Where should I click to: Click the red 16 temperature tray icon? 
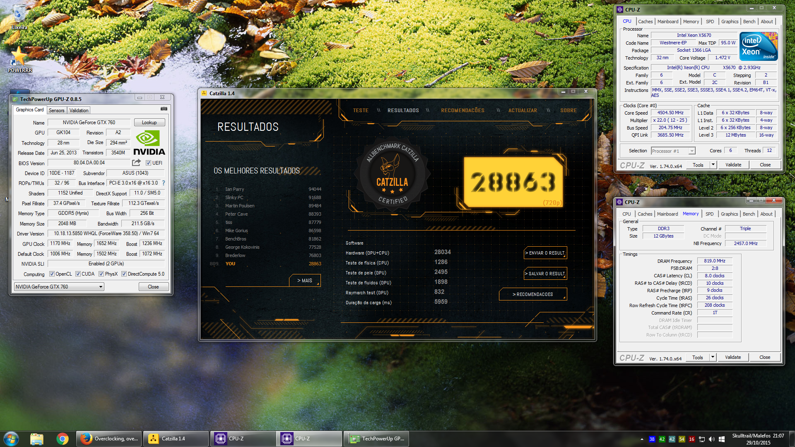tap(692, 439)
